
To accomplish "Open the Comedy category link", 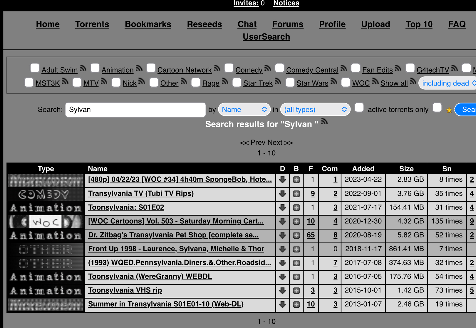I will 249,70.
